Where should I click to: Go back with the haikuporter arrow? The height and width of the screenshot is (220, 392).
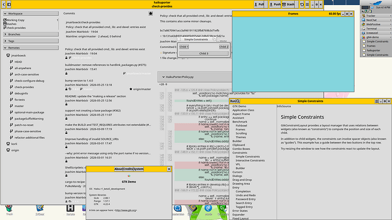point(4,4)
